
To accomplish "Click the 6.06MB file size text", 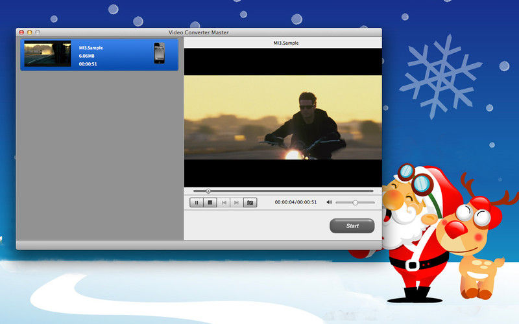I will 87,56.
